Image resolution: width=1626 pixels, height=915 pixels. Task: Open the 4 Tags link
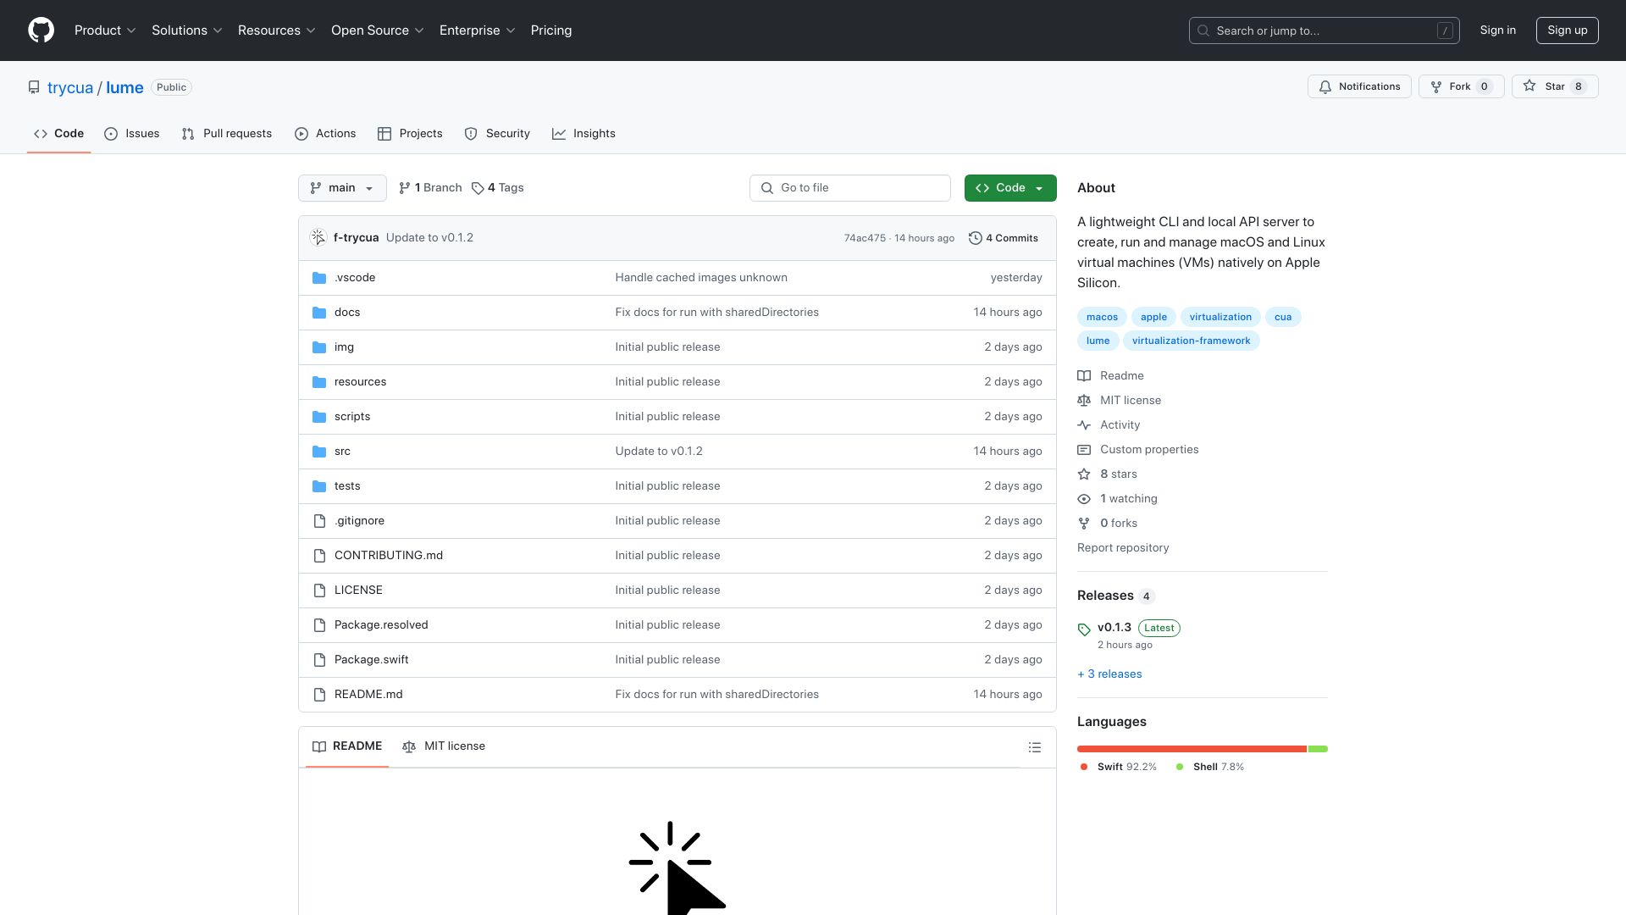point(498,188)
